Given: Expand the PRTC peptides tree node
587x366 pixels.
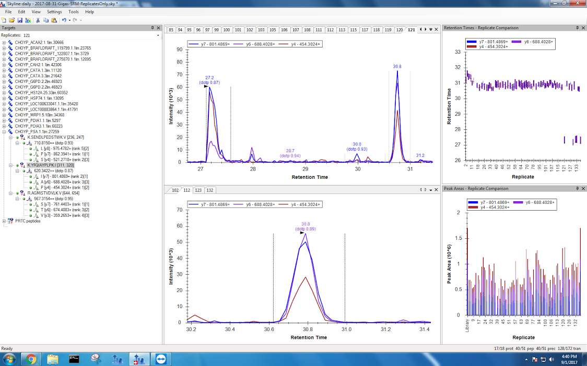Looking at the screenshot, I should pos(4,221).
